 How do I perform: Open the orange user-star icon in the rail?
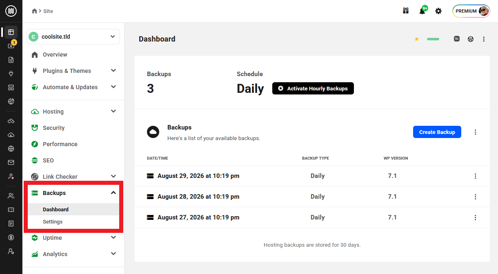coord(11,176)
